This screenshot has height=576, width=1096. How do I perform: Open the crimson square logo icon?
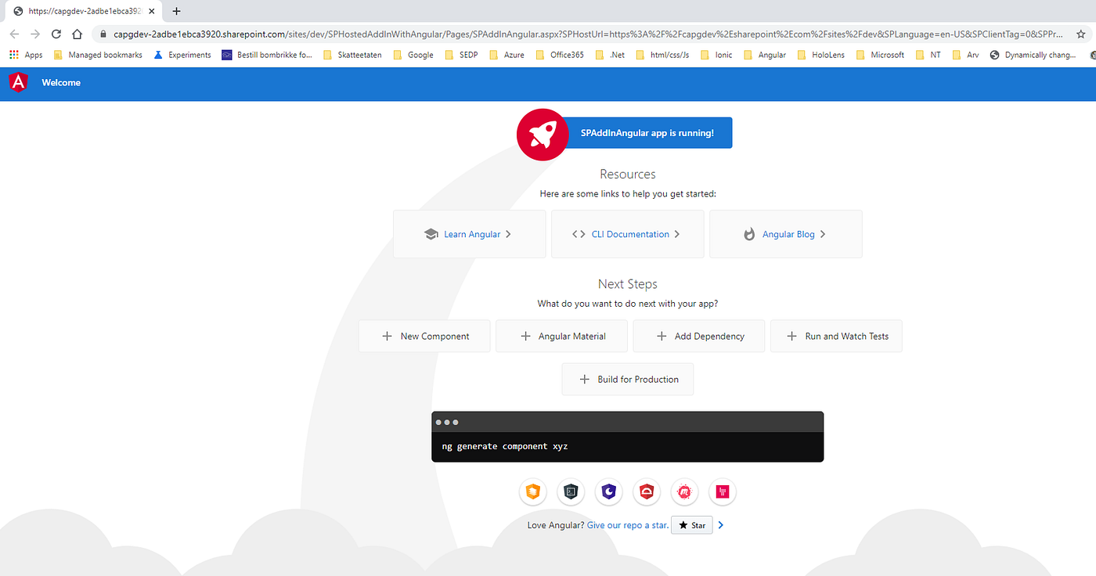pyautogui.click(x=723, y=491)
